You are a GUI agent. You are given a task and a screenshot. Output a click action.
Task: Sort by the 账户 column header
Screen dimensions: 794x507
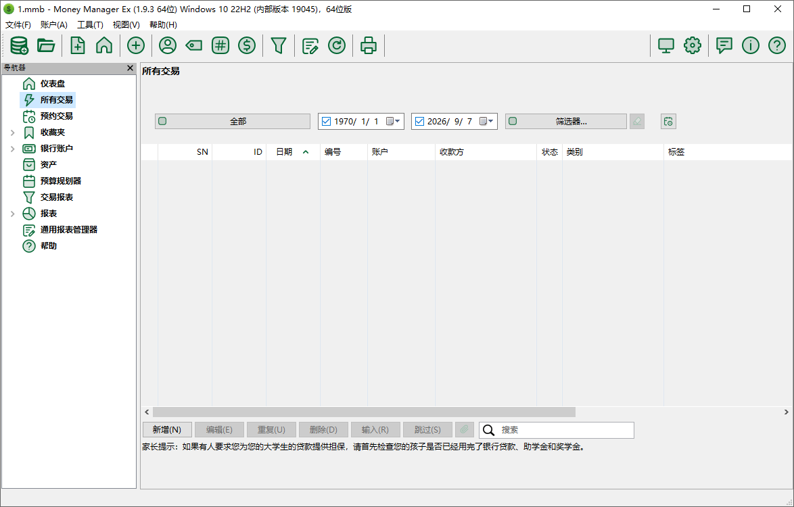pyautogui.click(x=401, y=152)
